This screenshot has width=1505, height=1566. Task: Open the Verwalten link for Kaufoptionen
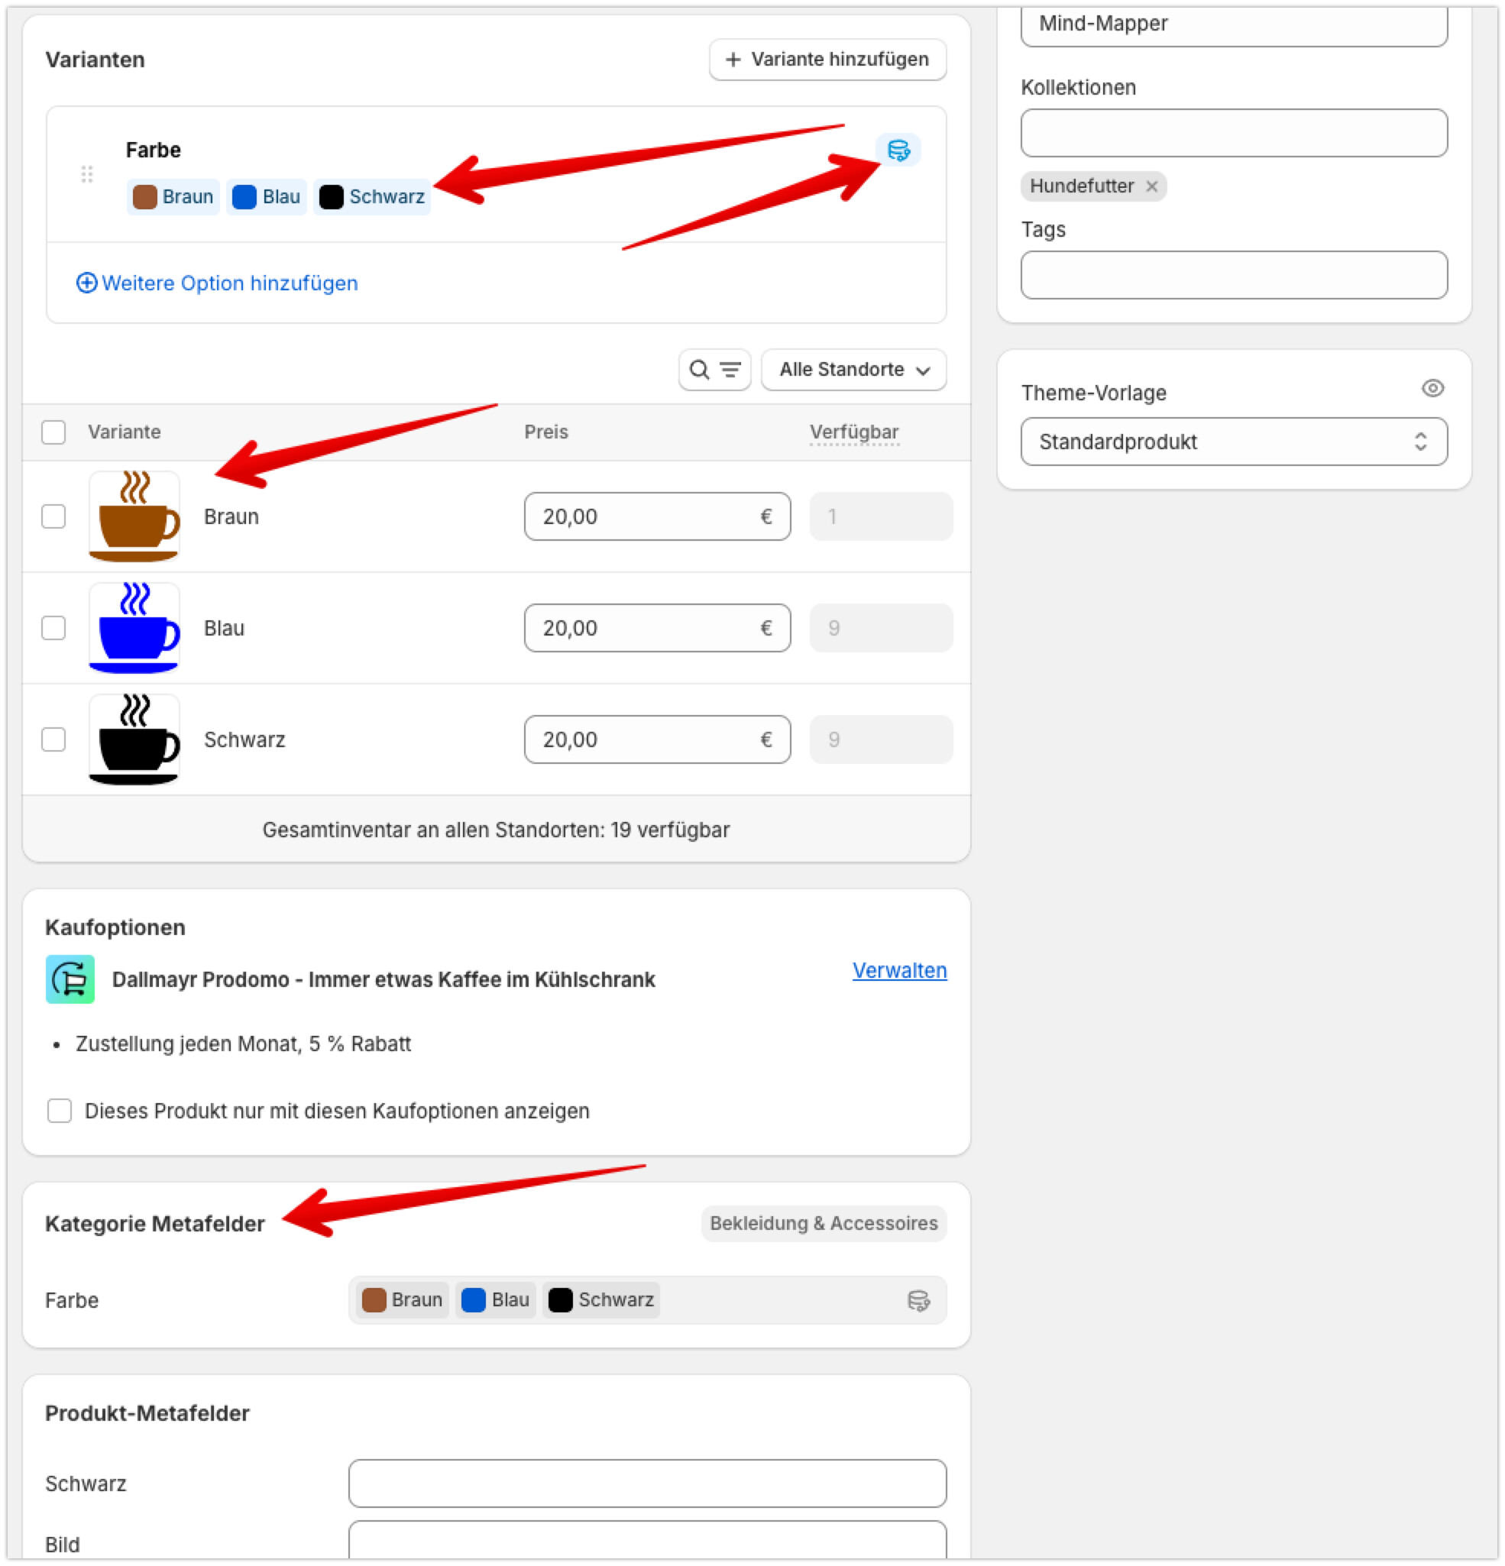[x=898, y=970]
